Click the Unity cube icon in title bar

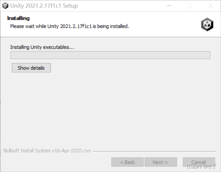[x=5, y=6]
